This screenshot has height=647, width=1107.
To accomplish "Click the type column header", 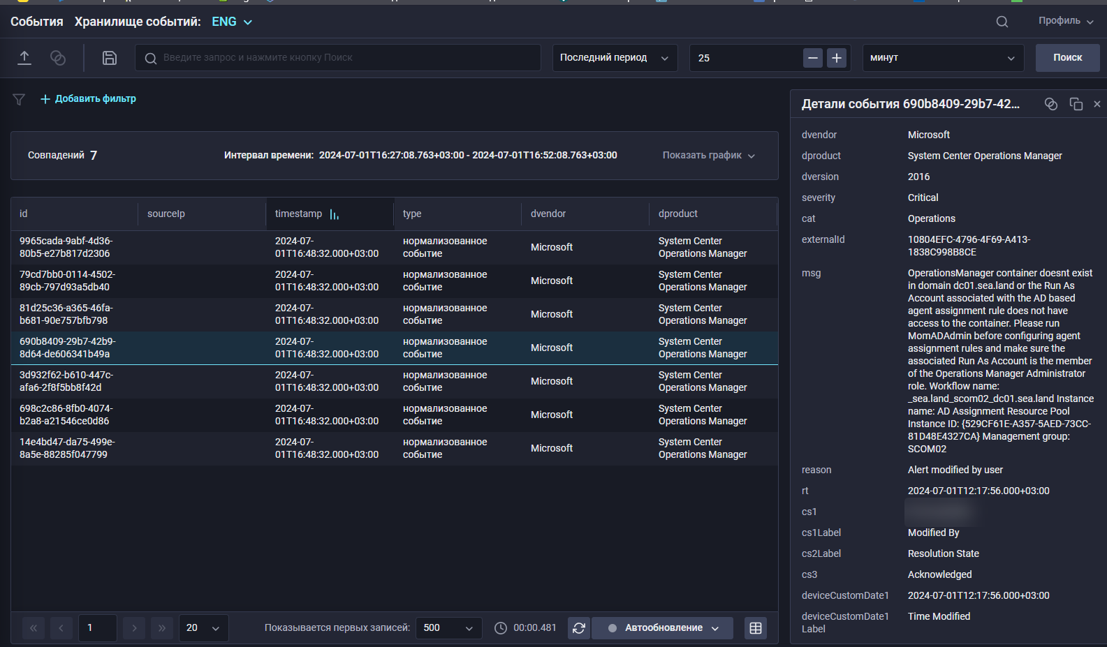I will (458, 214).
